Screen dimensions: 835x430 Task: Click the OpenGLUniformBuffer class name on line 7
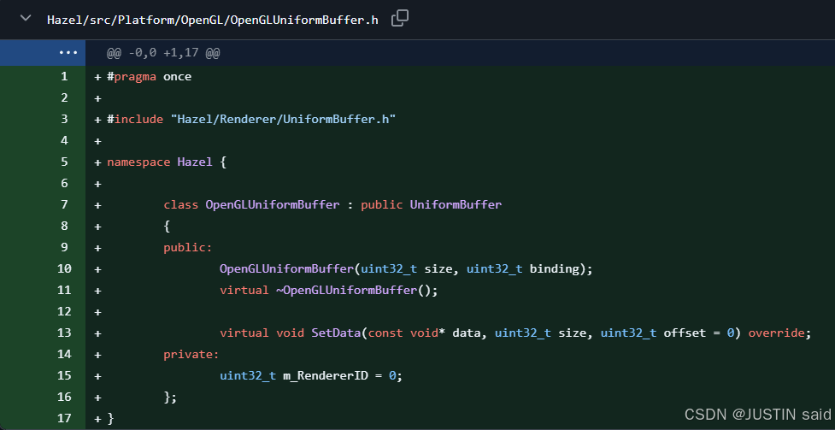273,204
